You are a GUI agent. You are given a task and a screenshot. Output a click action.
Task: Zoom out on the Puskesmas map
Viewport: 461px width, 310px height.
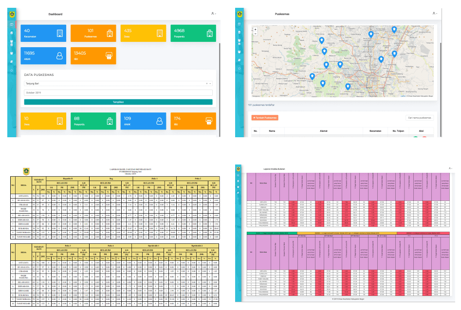coord(255,34)
